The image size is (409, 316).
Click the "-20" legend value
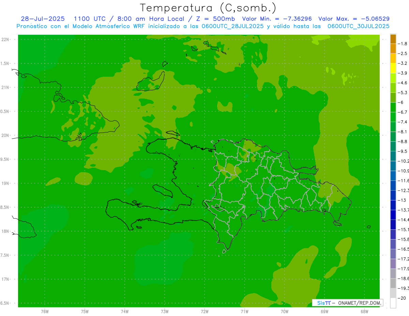tap(402, 298)
